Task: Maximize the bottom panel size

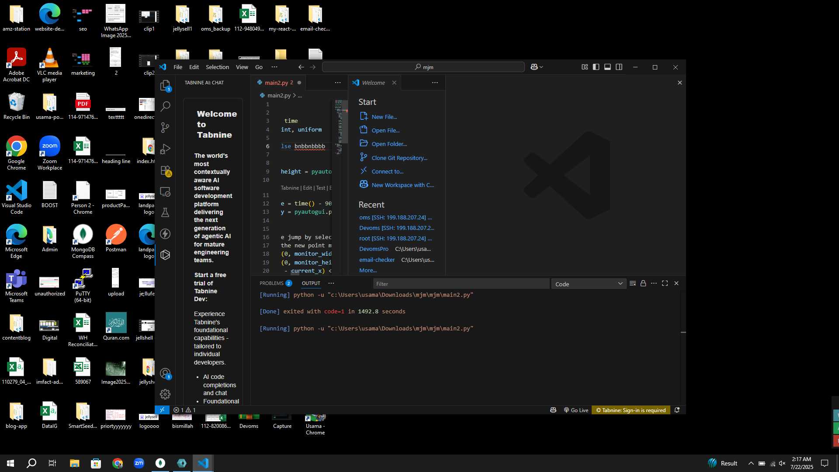Action: point(665,284)
